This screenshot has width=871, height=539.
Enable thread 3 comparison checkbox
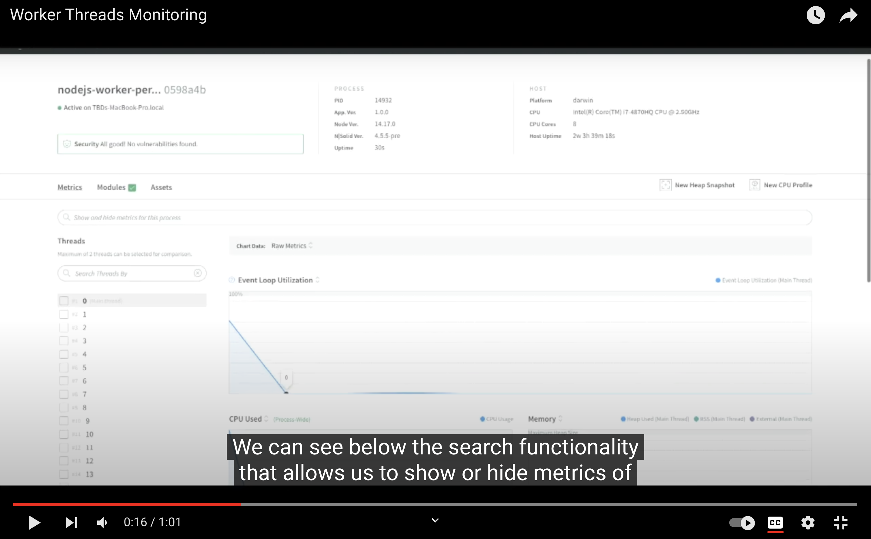coord(64,341)
